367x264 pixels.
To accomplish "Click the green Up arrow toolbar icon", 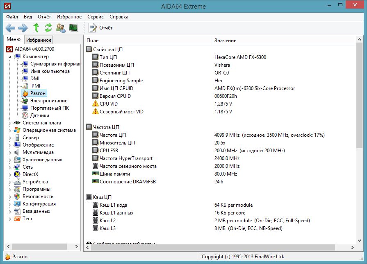I will coord(36,28).
